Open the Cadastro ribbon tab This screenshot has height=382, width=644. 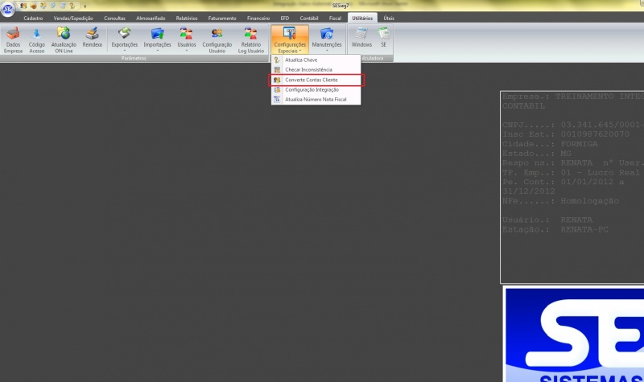(x=34, y=18)
